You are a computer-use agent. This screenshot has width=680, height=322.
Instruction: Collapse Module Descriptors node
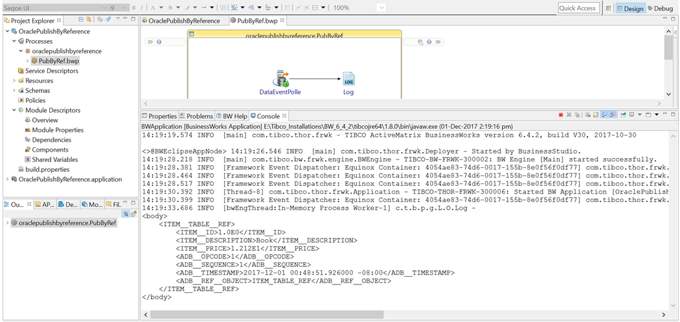click(x=14, y=110)
